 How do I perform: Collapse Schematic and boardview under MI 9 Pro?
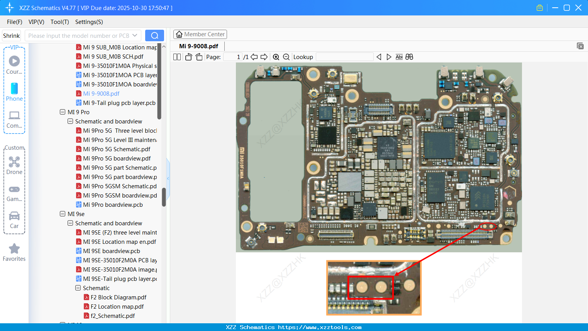click(x=70, y=122)
